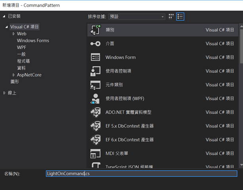Click the 使用者控制項 template name

pyautogui.click(x=119, y=71)
